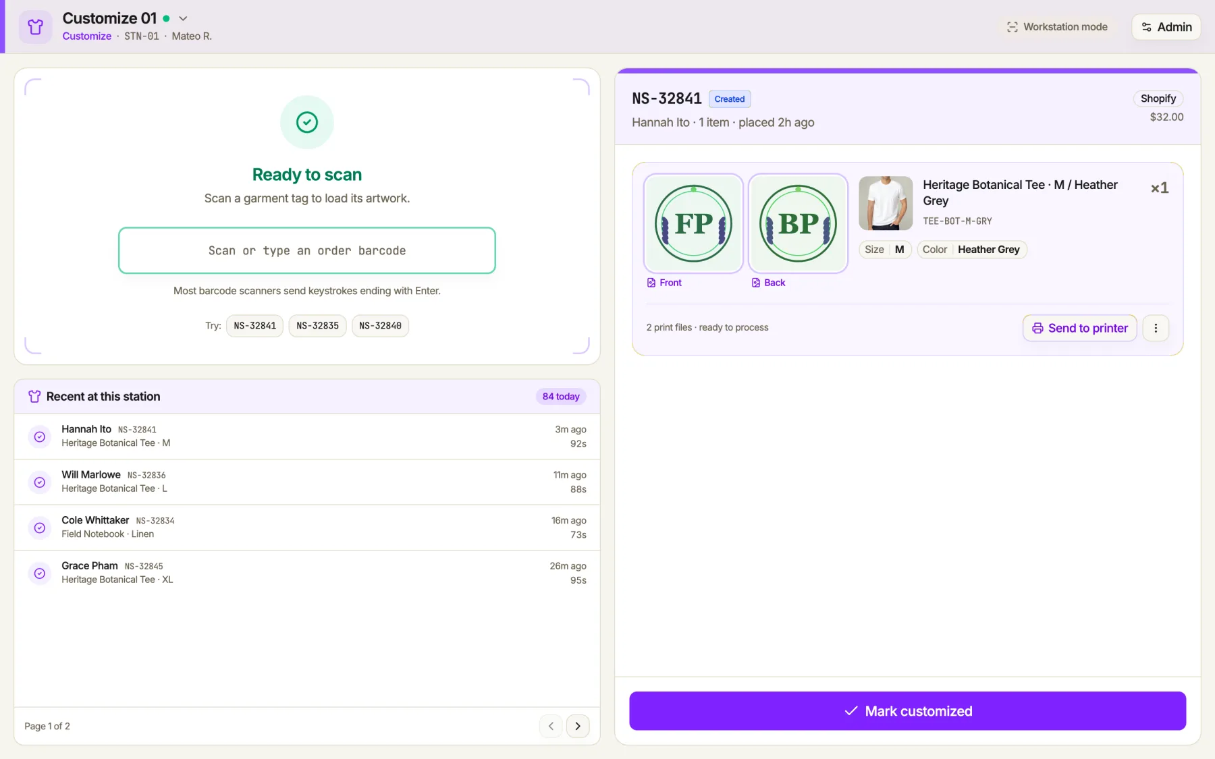Image resolution: width=1215 pixels, height=759 pixels.
Task: Click the x1 quantity indicator
Action: click(1160, 188)
